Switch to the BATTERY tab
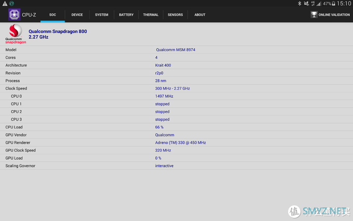 126,15
